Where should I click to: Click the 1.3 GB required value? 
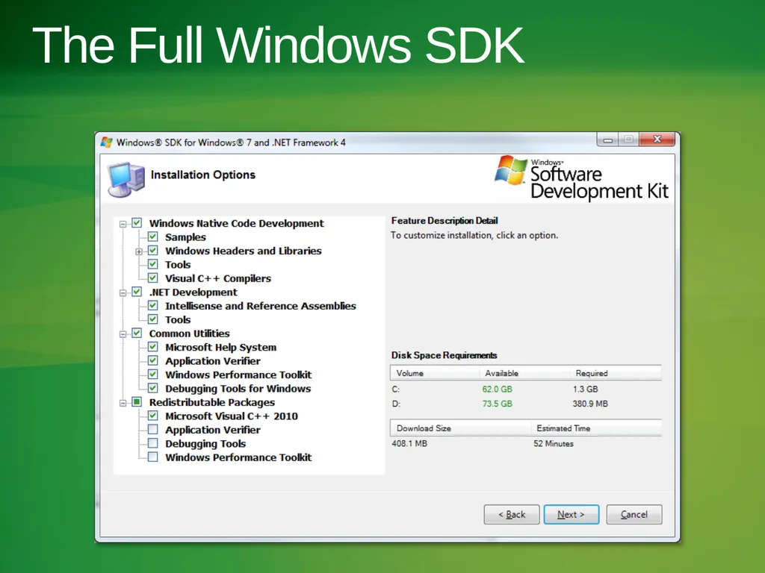586,389
